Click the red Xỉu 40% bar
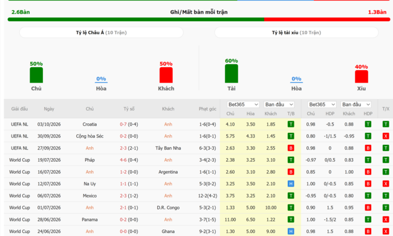The height and width of the screenshot is (236, 393). pyautogui.click(x=362, y=77)
